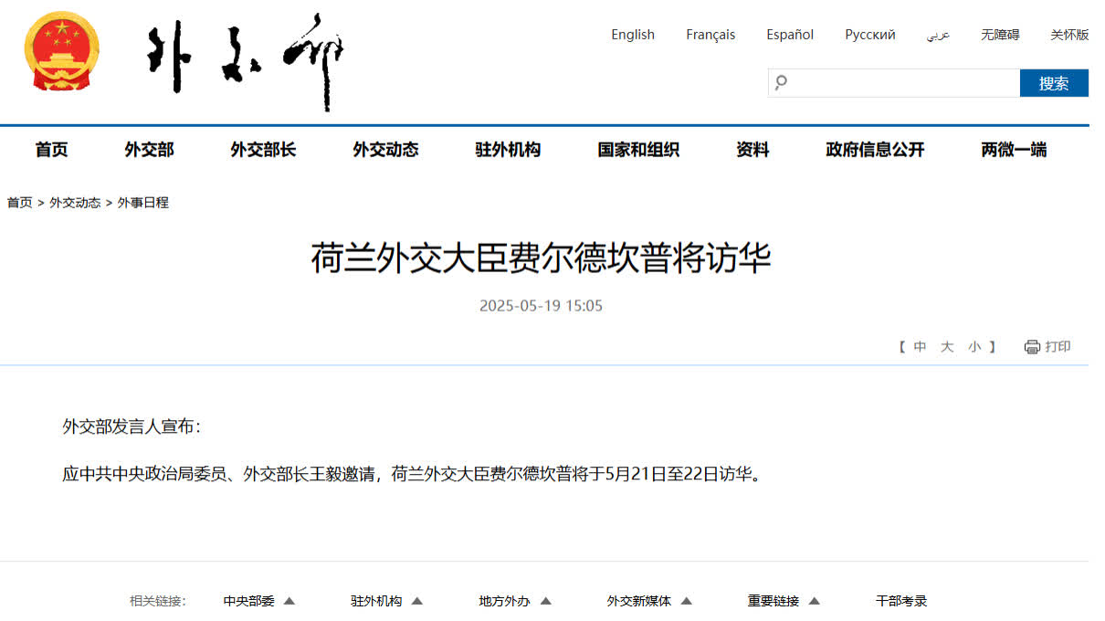Viewport: 1105px width, 621px height.
Task: Open the 外交部长 menu item
Action: click(x=263, y=150)
